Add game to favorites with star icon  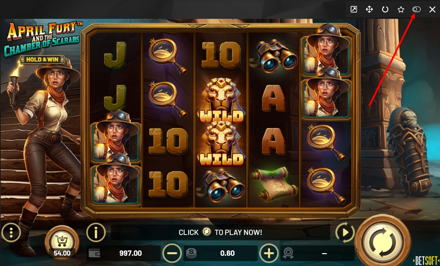click(x=401, y=9)
